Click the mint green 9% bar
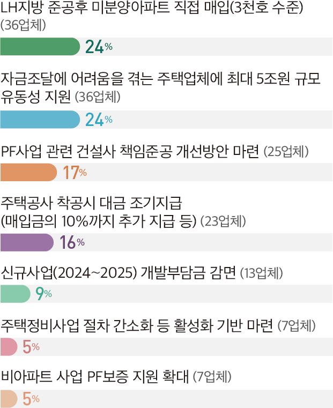 [16, 294]
